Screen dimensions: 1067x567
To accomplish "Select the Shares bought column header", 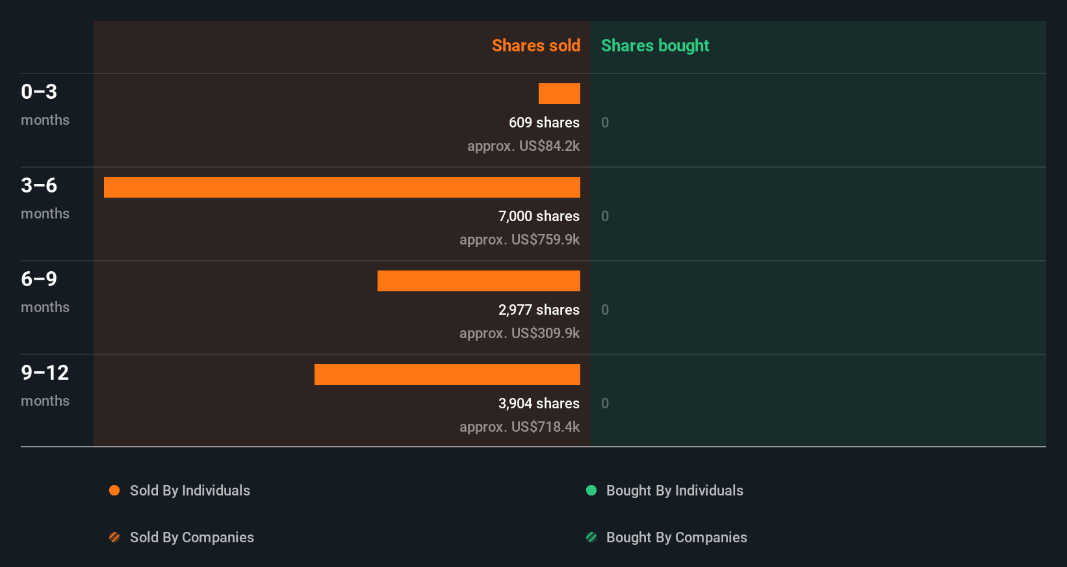I will point(655,46).
